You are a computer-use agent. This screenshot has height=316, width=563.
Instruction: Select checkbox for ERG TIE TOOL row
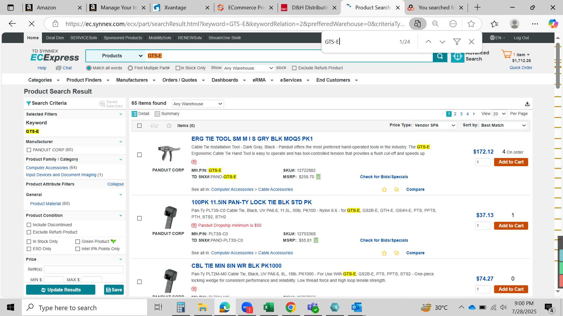139,155
